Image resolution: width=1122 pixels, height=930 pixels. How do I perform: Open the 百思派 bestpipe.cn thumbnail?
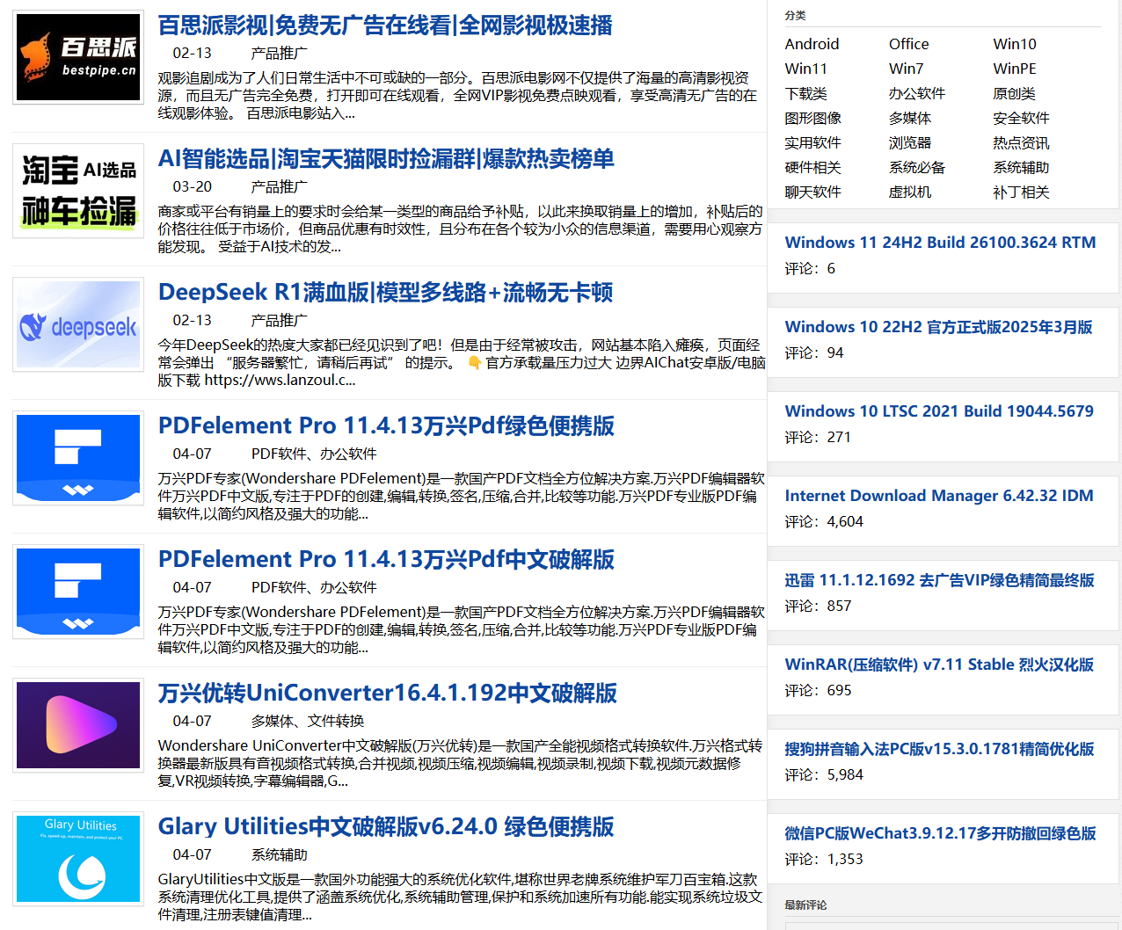[x=78, y=57]
